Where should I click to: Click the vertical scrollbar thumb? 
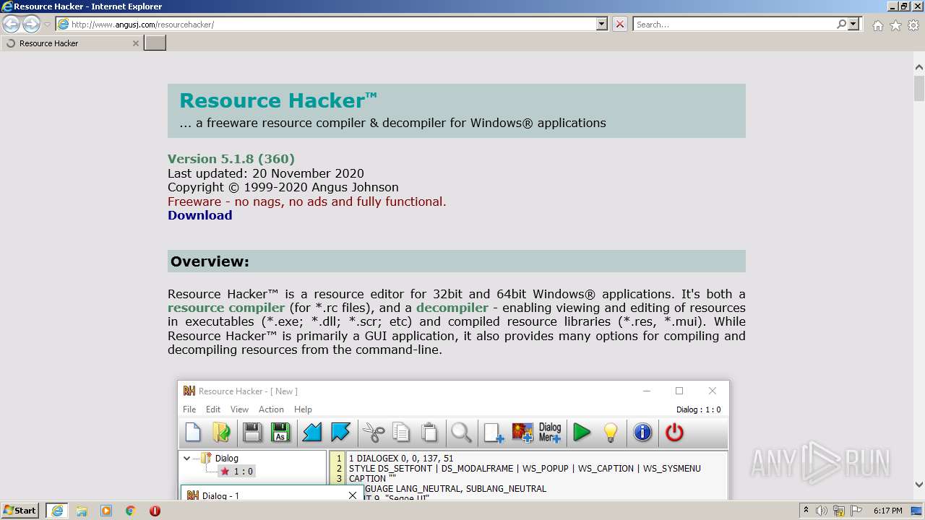click(x=919, y=89)
